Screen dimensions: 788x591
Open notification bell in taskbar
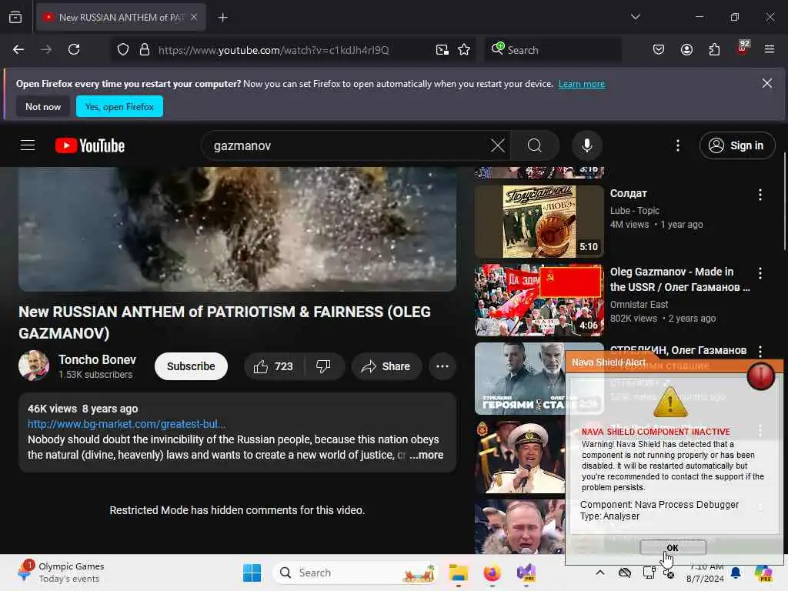point(736,573)
